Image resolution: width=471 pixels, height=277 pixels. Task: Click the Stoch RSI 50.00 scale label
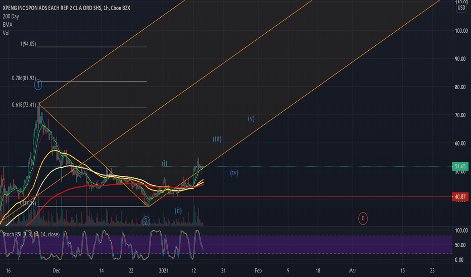pyautogui.click(x=461, y=245)
